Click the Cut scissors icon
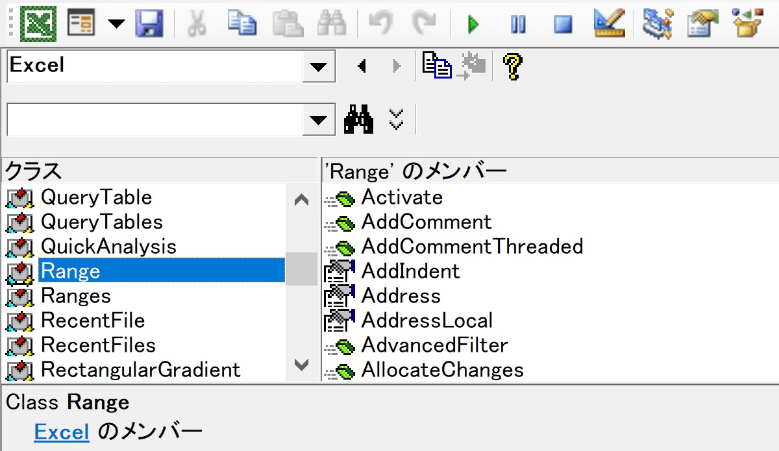779x451 pixels. pos(197,24)
